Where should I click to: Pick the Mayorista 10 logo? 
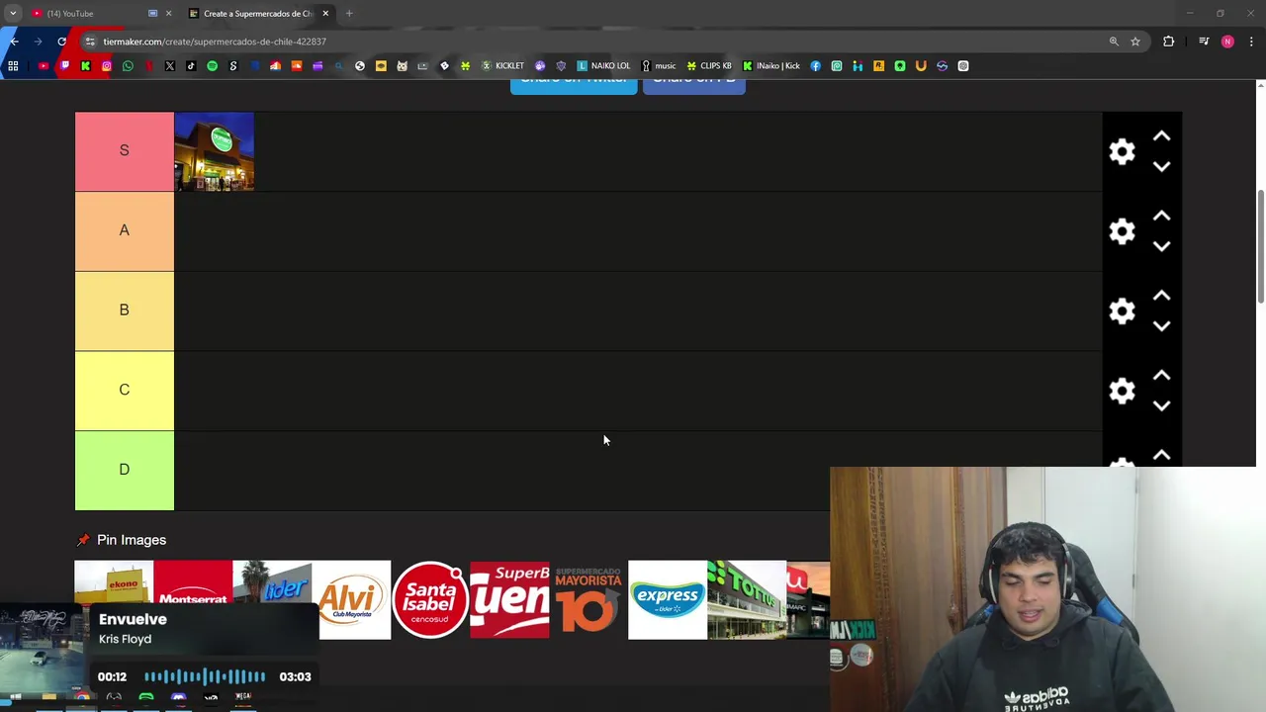[588, 600]
